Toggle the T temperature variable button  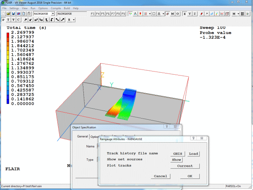point(8,19)
